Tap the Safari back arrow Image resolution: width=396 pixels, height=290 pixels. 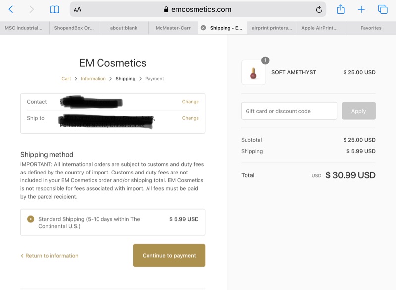(x=11, y=9)
